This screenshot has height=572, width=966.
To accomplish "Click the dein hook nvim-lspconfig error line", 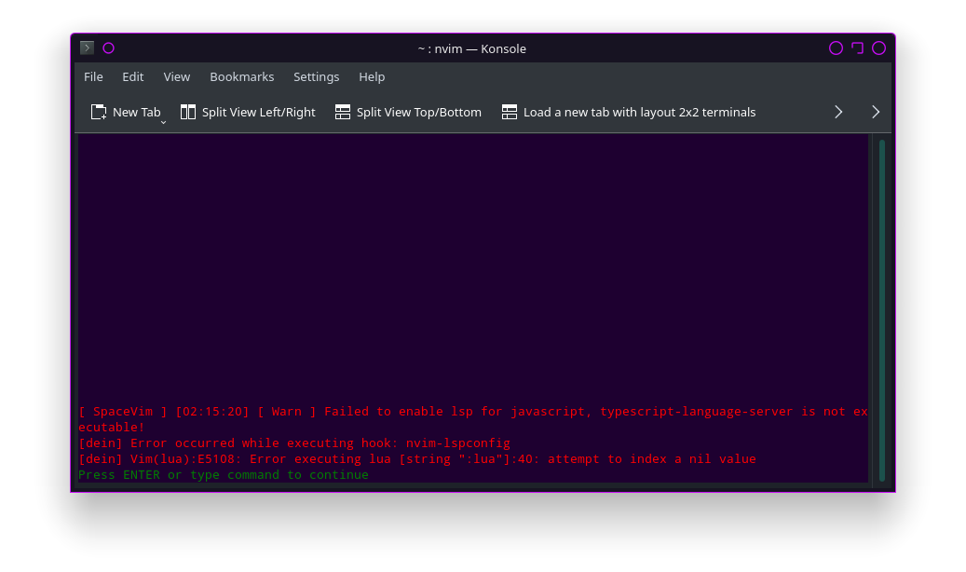I will tap(294, 443).
